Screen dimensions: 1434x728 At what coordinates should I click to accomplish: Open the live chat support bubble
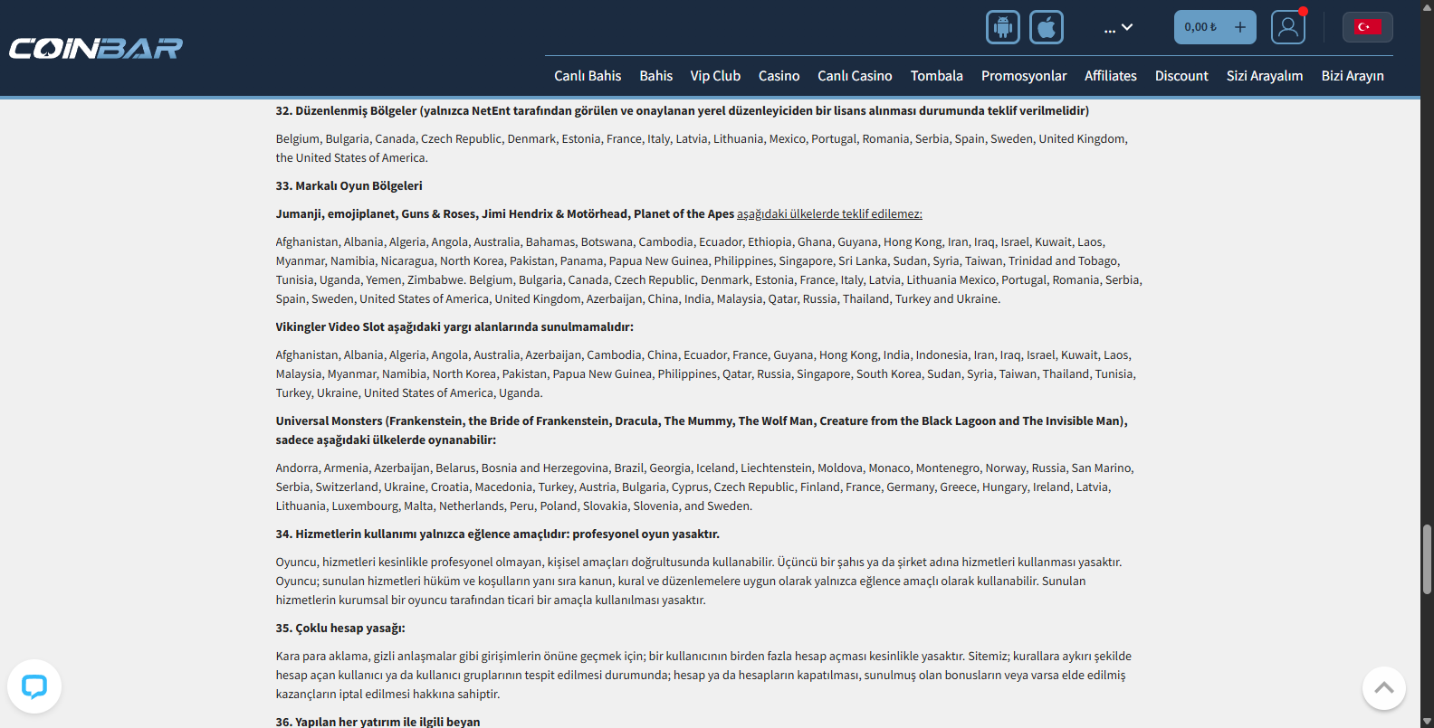34,686
